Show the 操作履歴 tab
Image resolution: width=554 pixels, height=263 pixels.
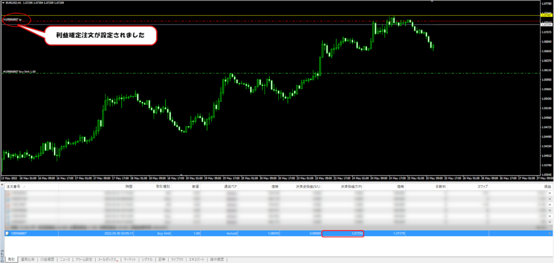coord(217,259)
